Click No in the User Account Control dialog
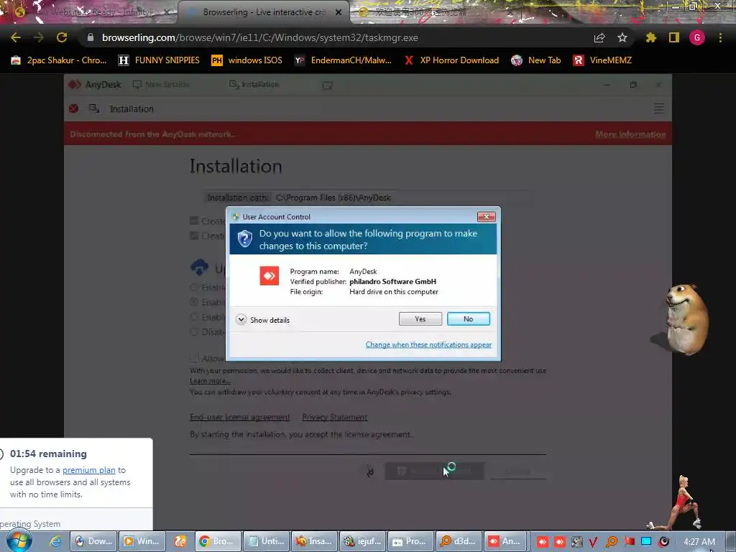Image resolution: width=736 pixels, height=552 pixels. coord(469,318)
